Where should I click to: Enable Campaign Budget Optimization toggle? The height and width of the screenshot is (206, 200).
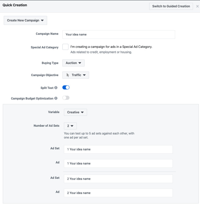tap(66, 98)
